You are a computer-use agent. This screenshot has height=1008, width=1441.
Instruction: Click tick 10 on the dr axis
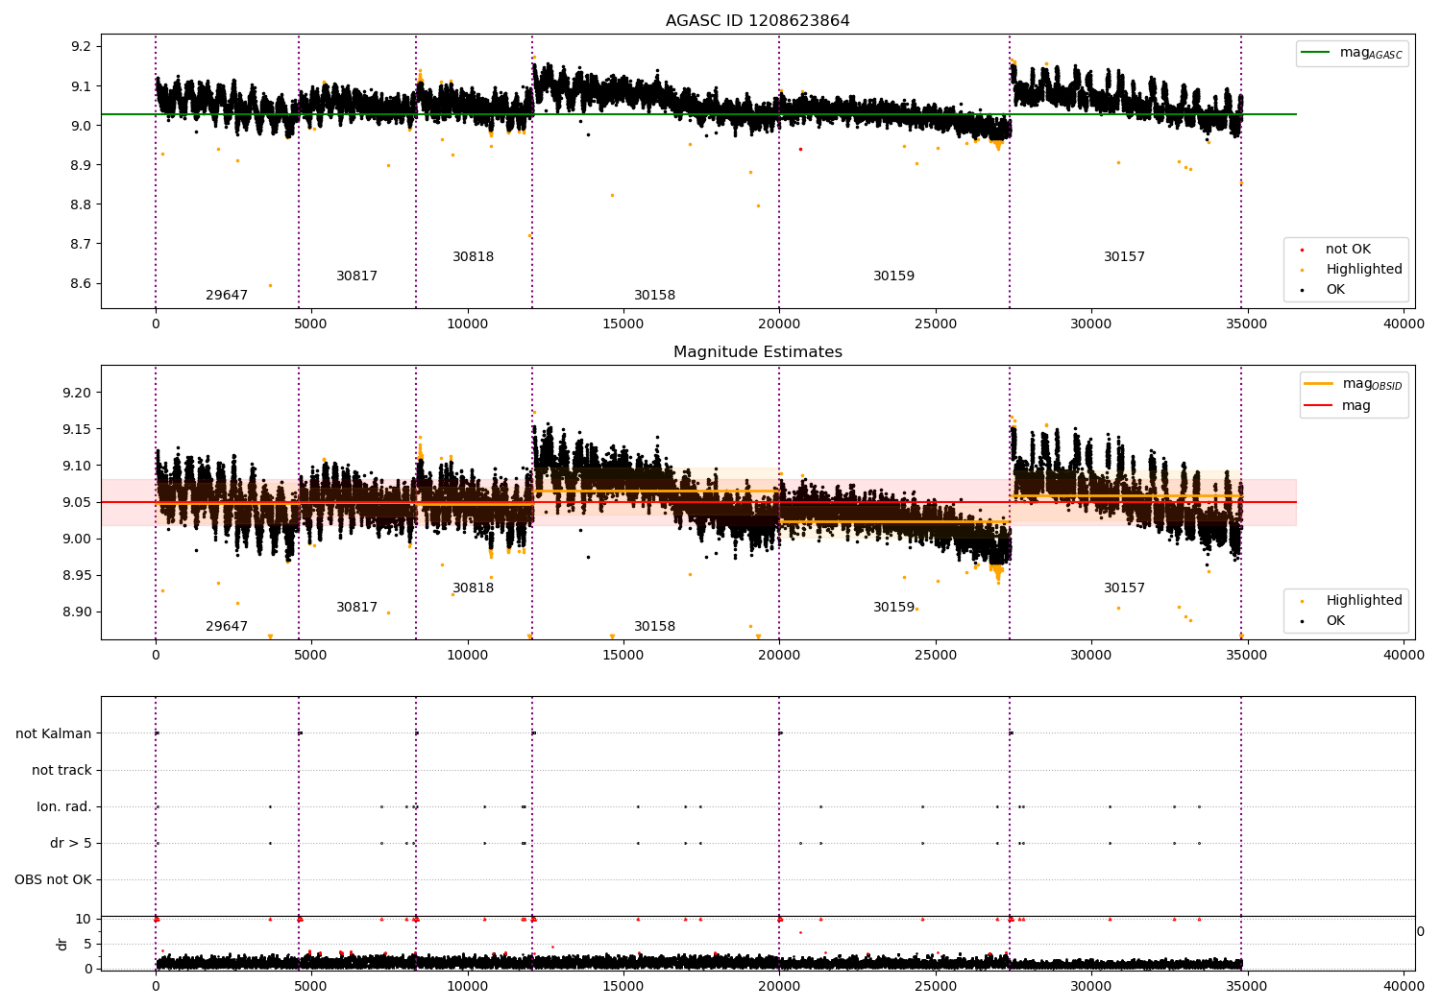(84, 920)
